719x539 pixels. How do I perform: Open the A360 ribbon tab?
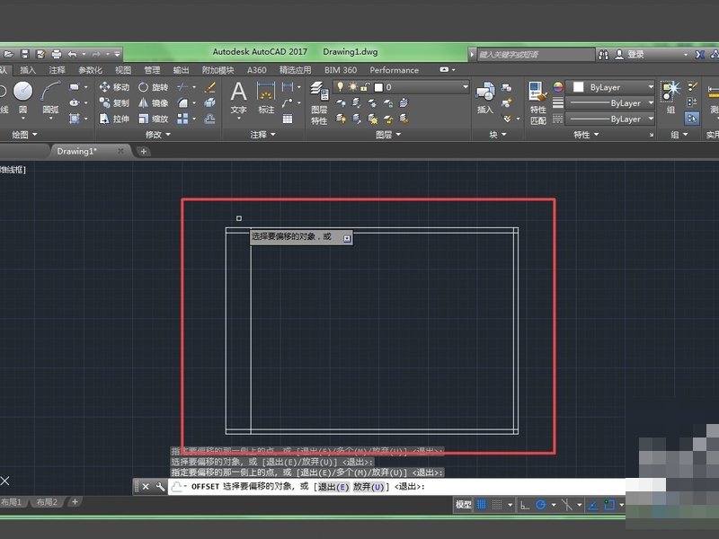pyautogui.click(x=256, y=70)
